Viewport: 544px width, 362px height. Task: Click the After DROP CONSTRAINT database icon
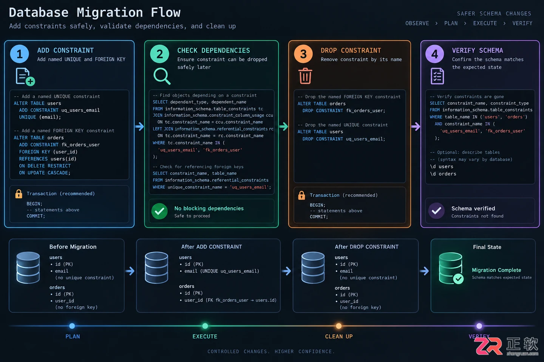(x=313, y=268)
